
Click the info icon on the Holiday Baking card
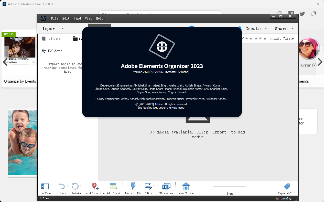pos(34,62)
